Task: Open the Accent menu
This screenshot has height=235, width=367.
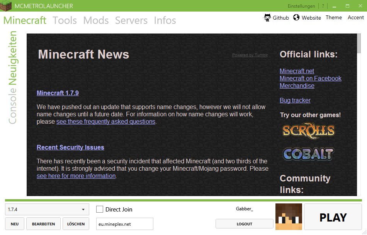Action: [356, 17]
